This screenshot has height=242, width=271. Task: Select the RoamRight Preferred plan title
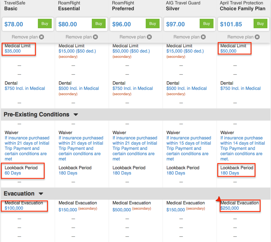pos(123,6)
